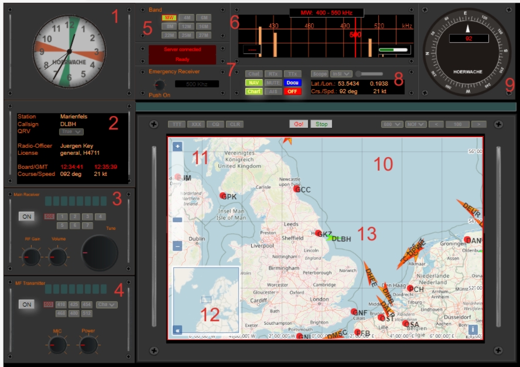Turn off using the red OFF button
Image resolution: width=520 pixels, height=367 pixels.
(x=292, y=91)
